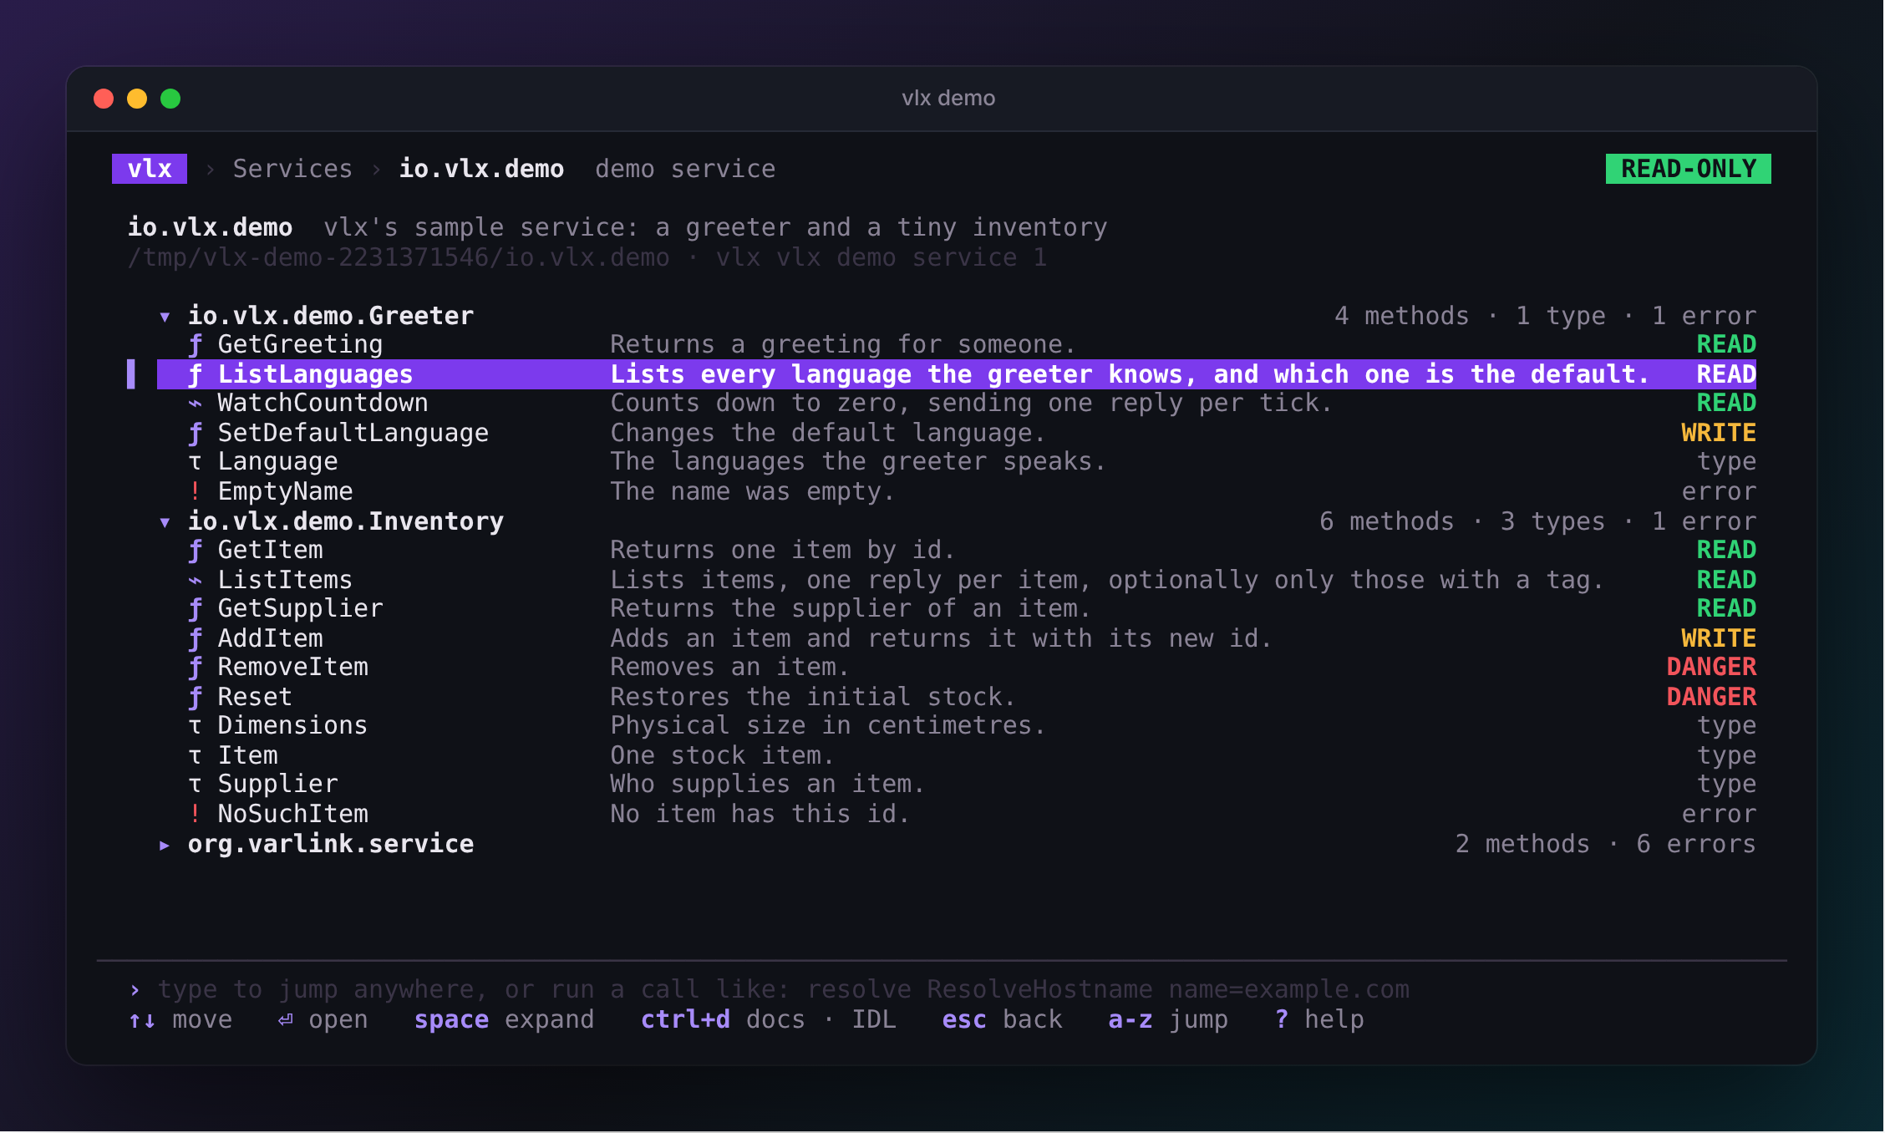The width and height of the screenshot is (1885, 1133).
Task: Click the function icon beside GetSupplier
Action: [x=195, y=608]
